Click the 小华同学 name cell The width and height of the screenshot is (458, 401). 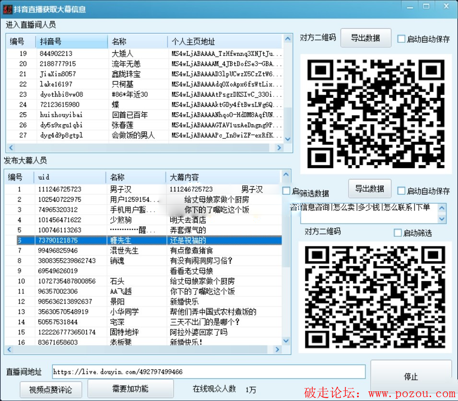pyautogui.click(x=124, y=312)
